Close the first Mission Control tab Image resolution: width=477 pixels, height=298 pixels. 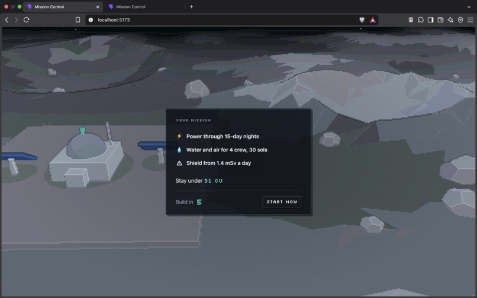(x=98, y=7)
